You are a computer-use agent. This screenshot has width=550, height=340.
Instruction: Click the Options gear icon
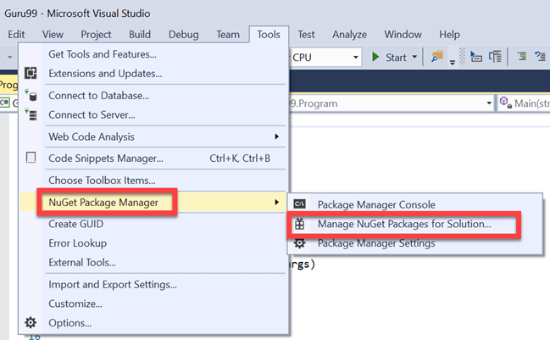31,322
